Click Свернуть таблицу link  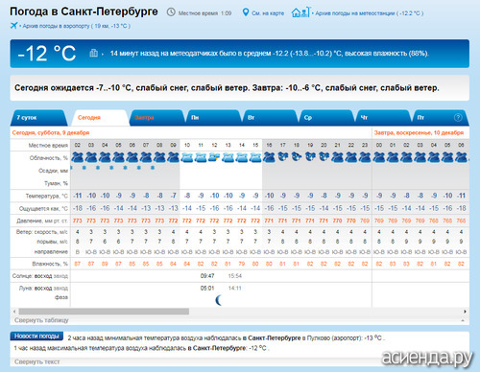point(41,320)
